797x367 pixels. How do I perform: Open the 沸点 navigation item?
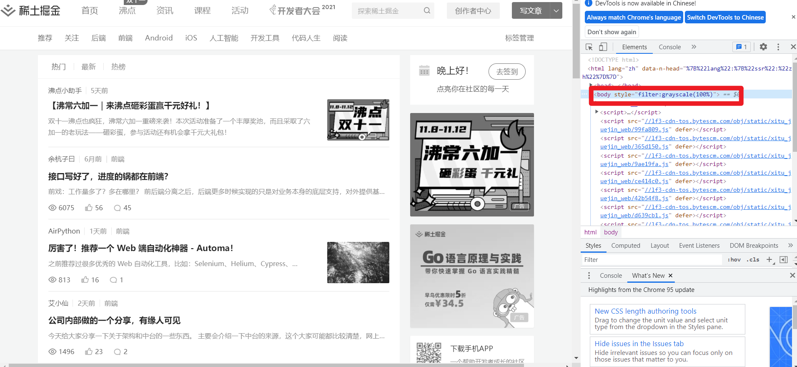pyautogui.click(x=127, y=11)
